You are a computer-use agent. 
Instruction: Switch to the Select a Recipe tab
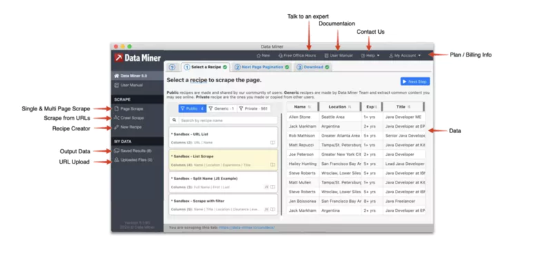click(x=206, y=67)
